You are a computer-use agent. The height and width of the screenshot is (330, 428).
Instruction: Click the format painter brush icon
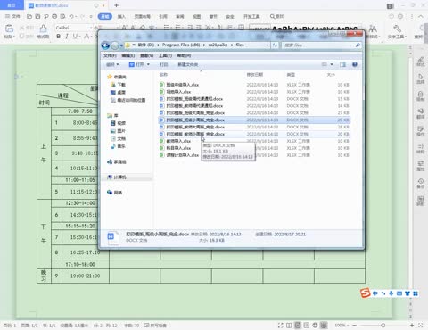(x=43, y=29)
